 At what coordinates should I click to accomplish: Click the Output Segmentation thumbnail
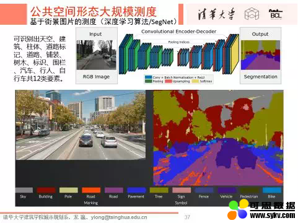(x=260, y=55)
